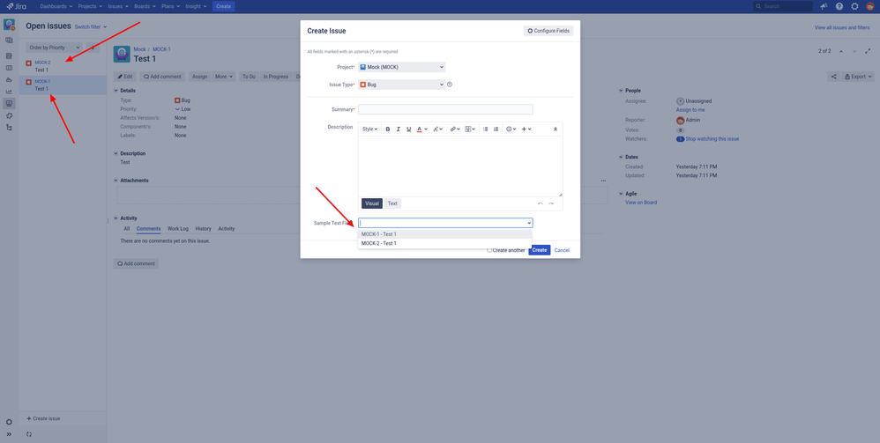
Task: Refresh the issue list
Action: pos(29,434)
